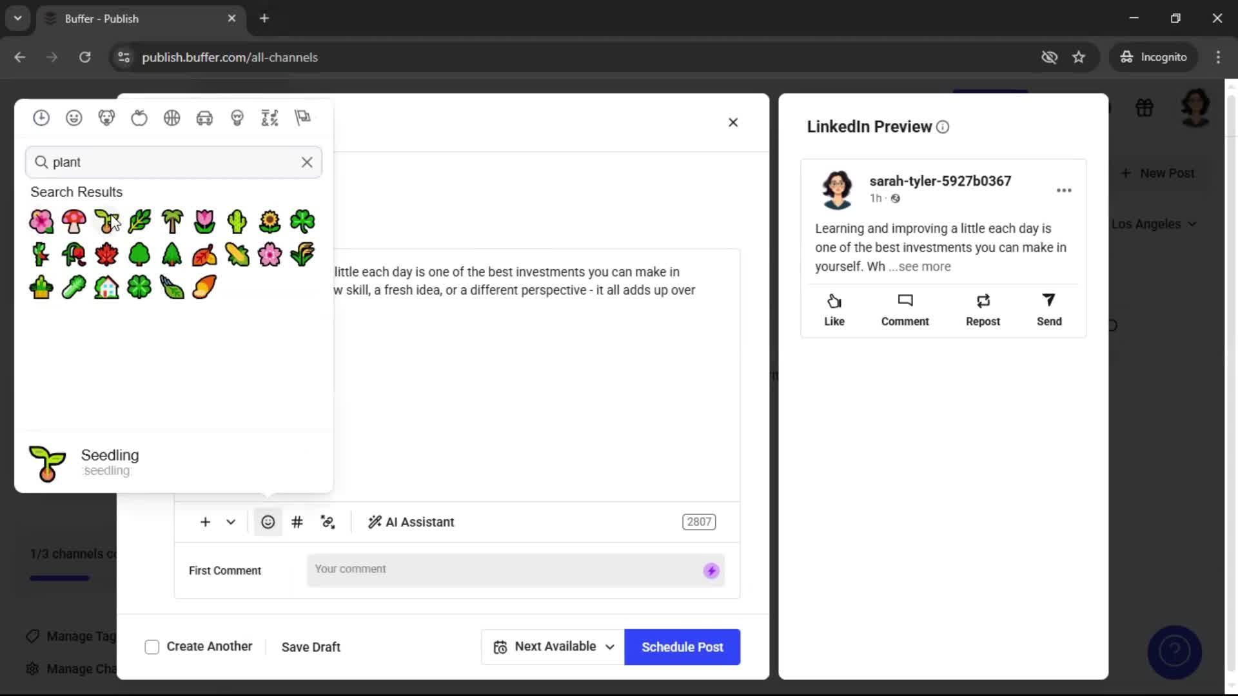1238x696 pixels.
Task: Enable the Create Another checkbox
Action: pyautogui.click(x=152, y=646)
